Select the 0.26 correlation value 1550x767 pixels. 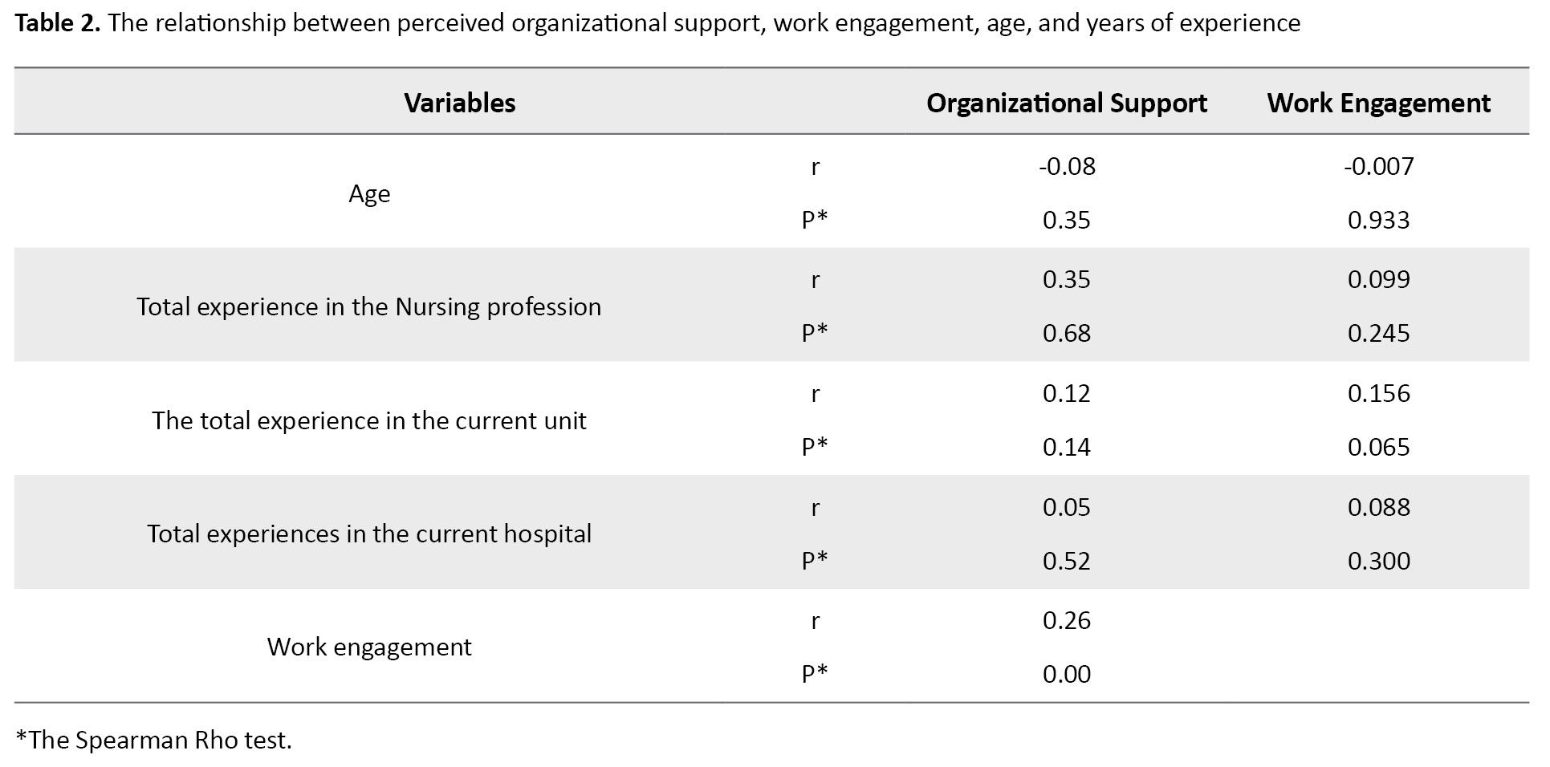[x=1066, y=620]
